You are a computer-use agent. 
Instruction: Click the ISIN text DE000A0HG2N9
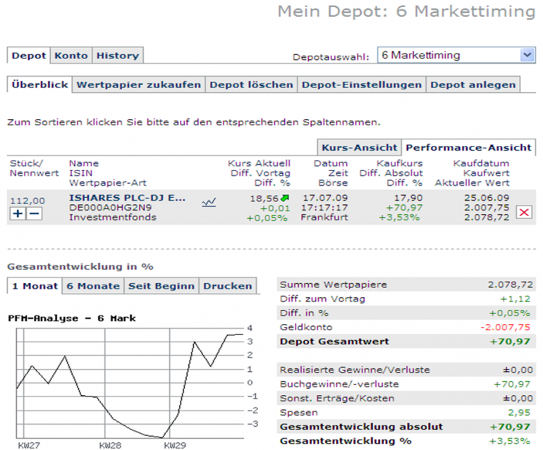[x=111, y=208]
